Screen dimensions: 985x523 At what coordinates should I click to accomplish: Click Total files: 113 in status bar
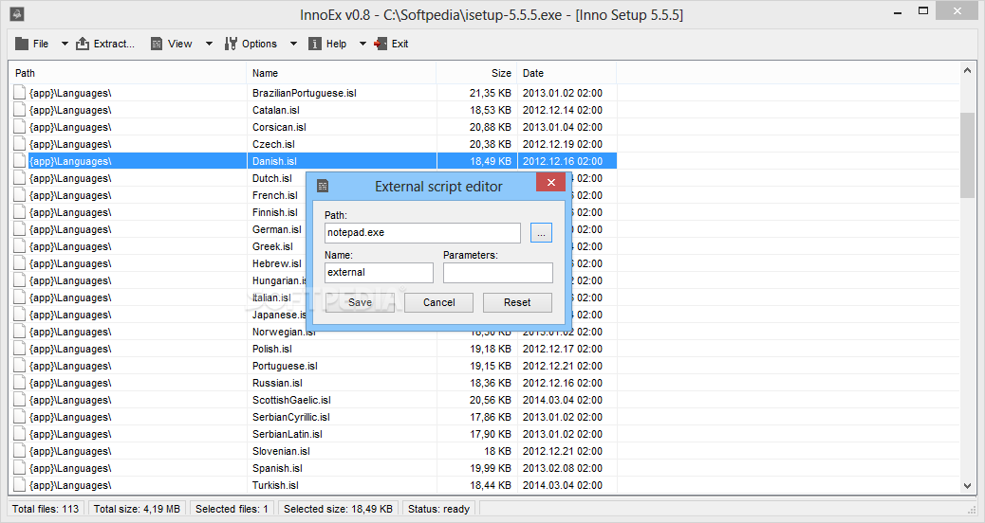click(46, 509)
